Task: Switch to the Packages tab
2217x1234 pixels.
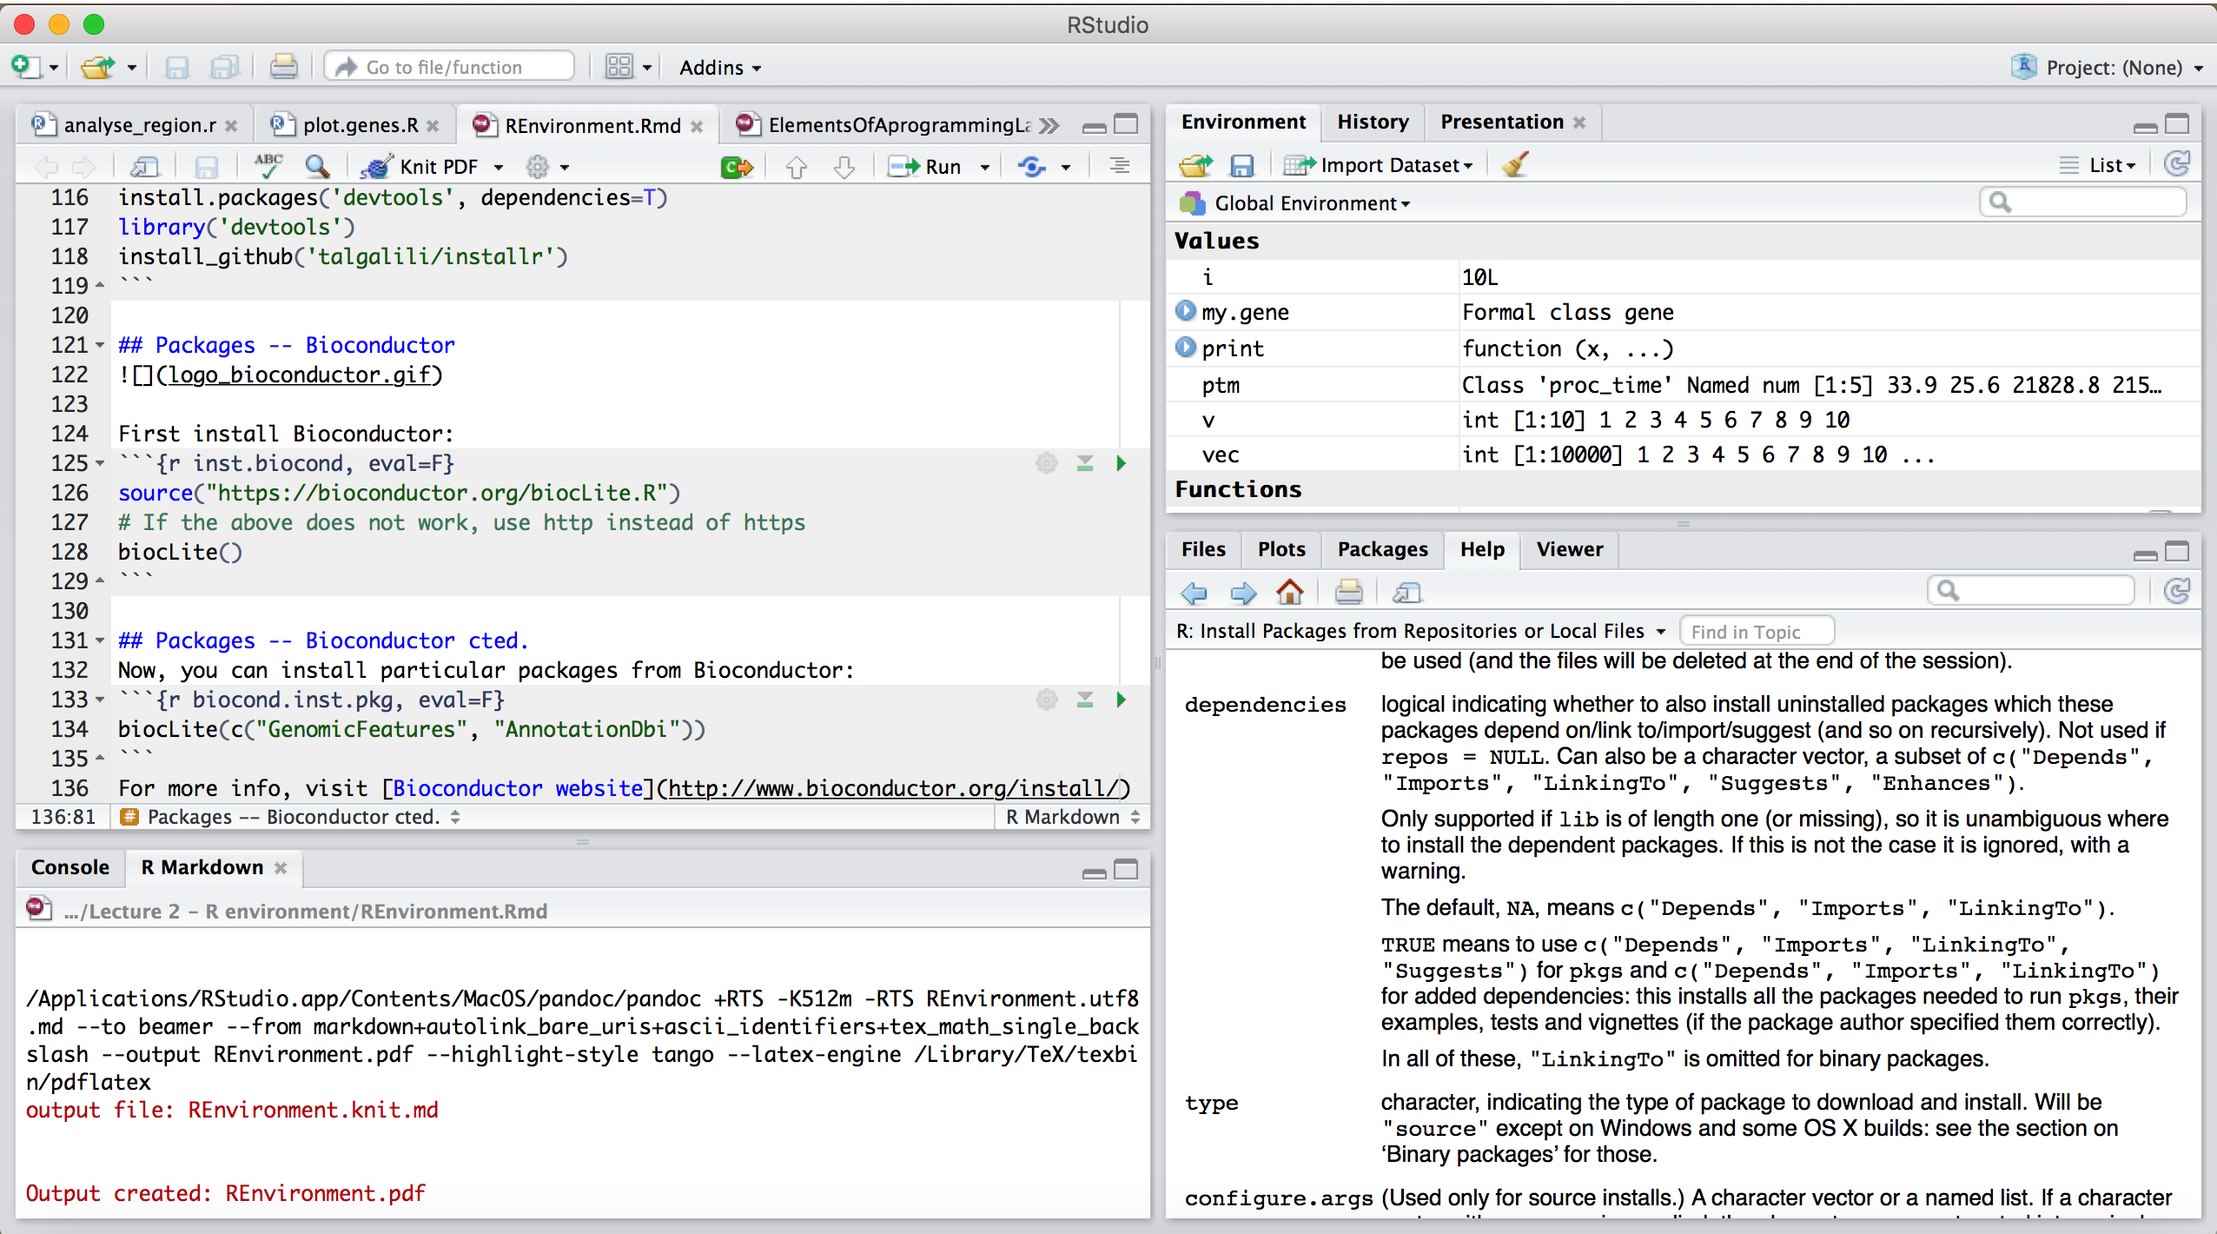Action: (1381, 549)
